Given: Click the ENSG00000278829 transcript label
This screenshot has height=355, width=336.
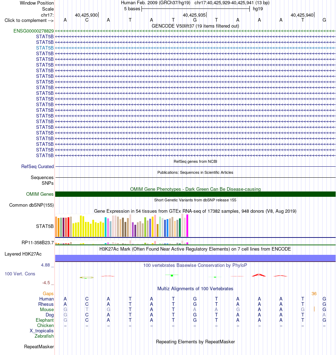Looking at the screenshot, I should click(34, 31).
